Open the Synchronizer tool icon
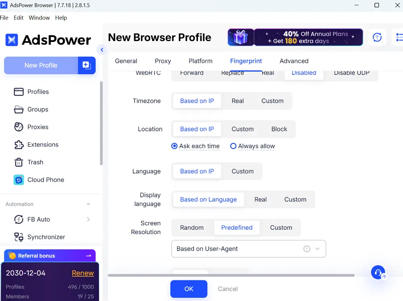Viewport: 403px width, 301px height. (x=19, y=237)
